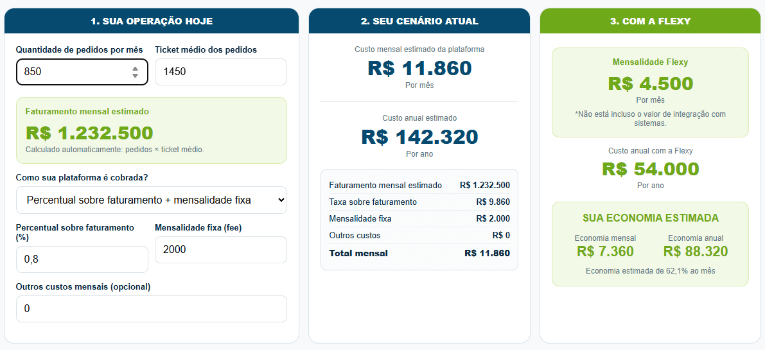Click the Mensalidade Flexy R$ 4.500 value

(651, 83)
